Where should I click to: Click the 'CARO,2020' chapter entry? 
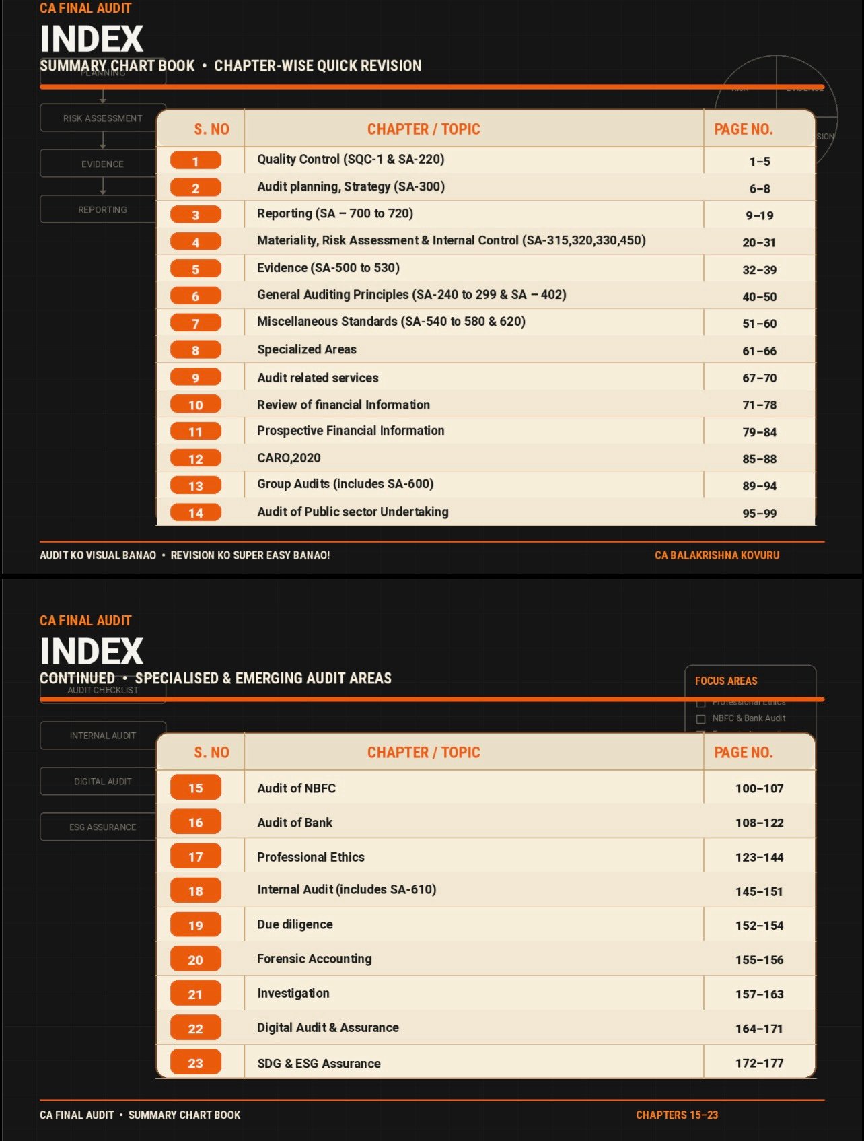click(x=289, y=458)
